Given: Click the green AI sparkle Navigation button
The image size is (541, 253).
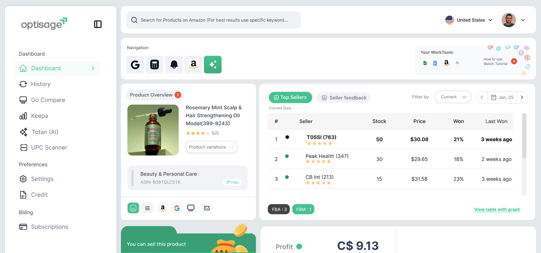Looking at the screenshot, I should [213, 65].
